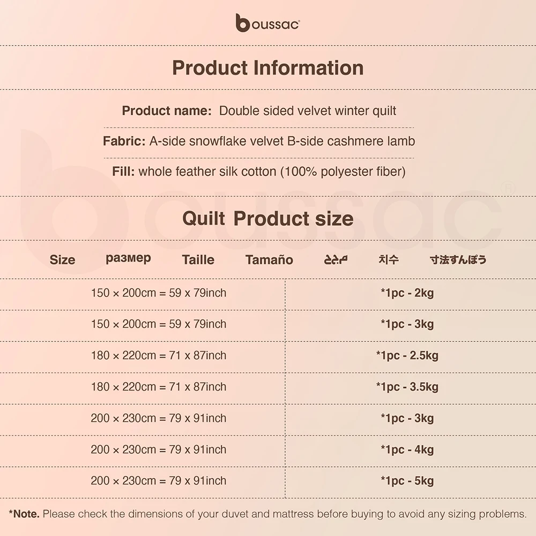Select the *1pc - 4kg weight cell
Image resolution: width=536 pixels, height=536 pixels.
(407, 450)
